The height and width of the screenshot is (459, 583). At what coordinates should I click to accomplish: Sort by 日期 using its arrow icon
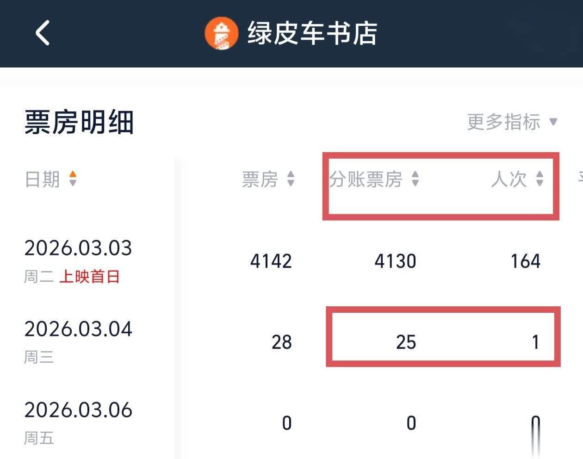[x=73, y=179]
